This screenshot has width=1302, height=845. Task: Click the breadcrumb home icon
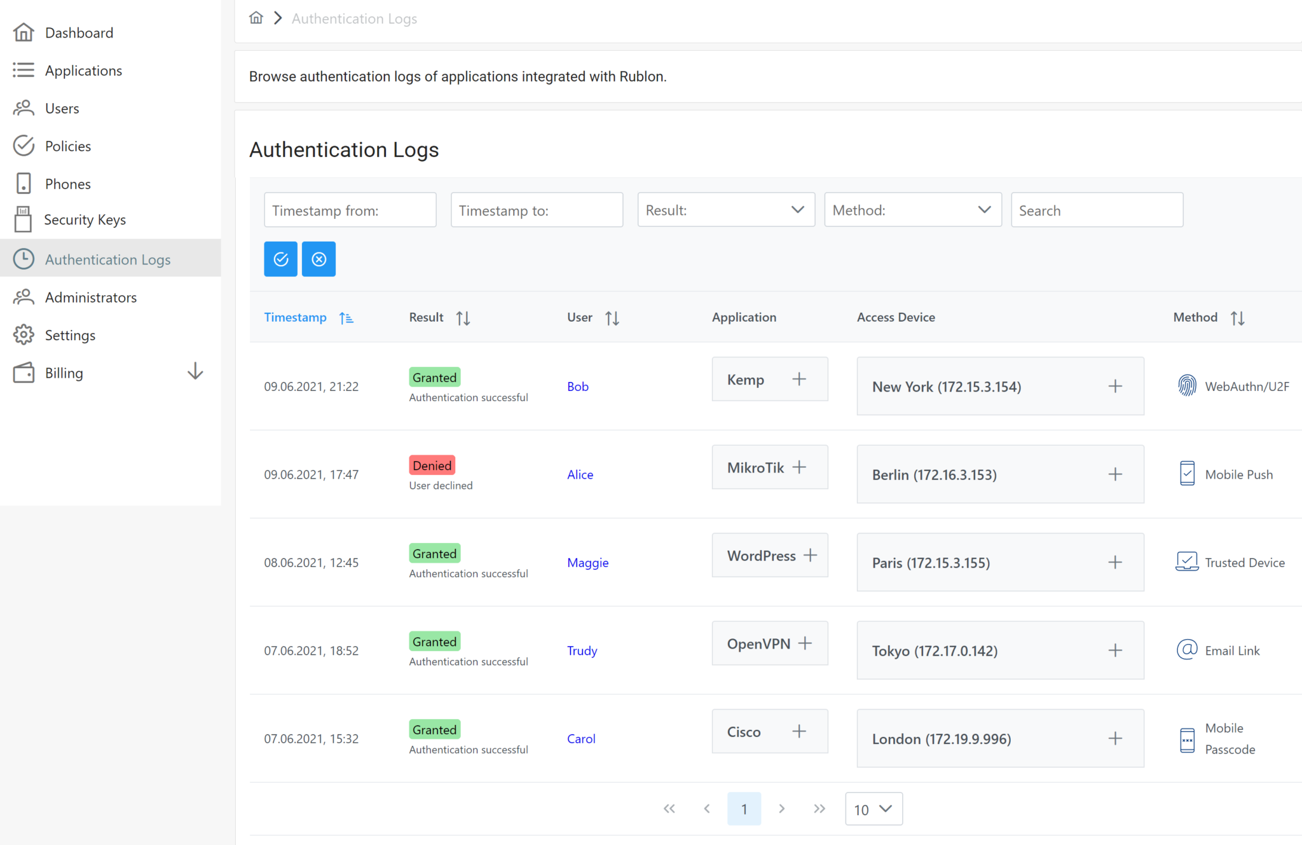256,18
